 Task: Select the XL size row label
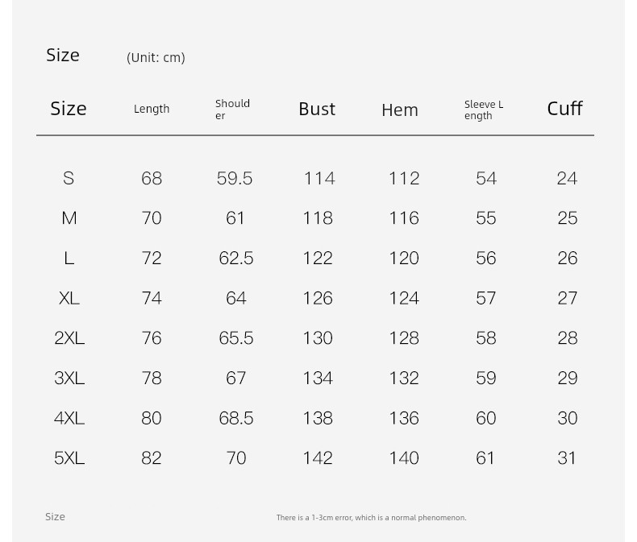point(69,298)
